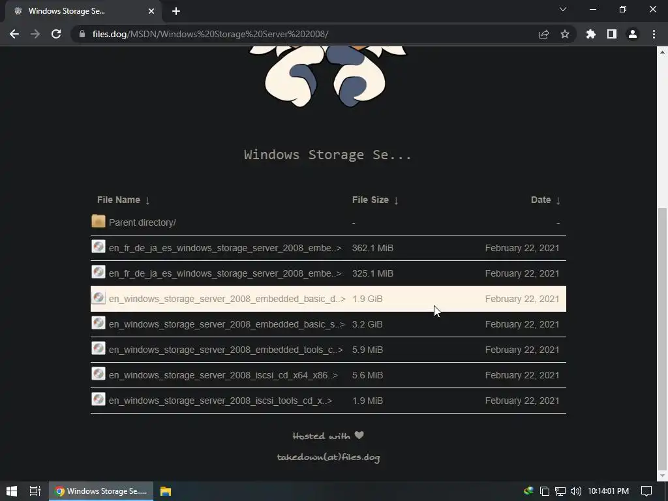The height and width of the screenshot is (501, 668).
Task: Click disc icon of the 5.6 MiB file
Action: coord(99,374)
